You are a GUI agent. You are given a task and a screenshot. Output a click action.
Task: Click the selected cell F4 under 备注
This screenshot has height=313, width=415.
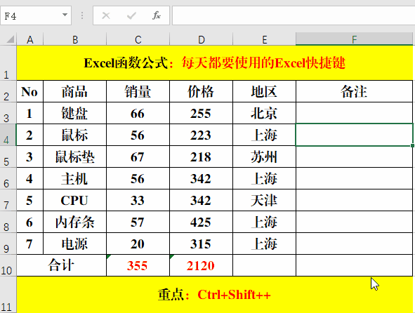click(x=354, y=135)
